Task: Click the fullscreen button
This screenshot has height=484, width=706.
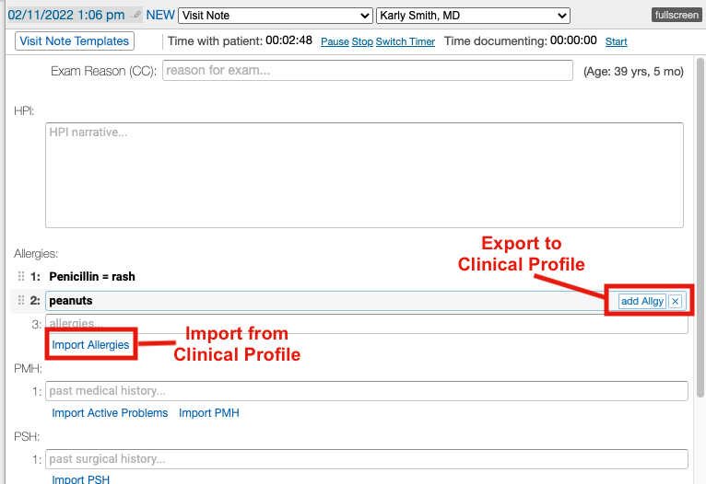Action: (676, 16)
